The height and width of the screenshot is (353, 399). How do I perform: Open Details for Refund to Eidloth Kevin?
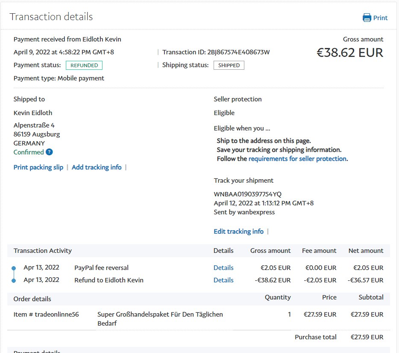[223, 280]
